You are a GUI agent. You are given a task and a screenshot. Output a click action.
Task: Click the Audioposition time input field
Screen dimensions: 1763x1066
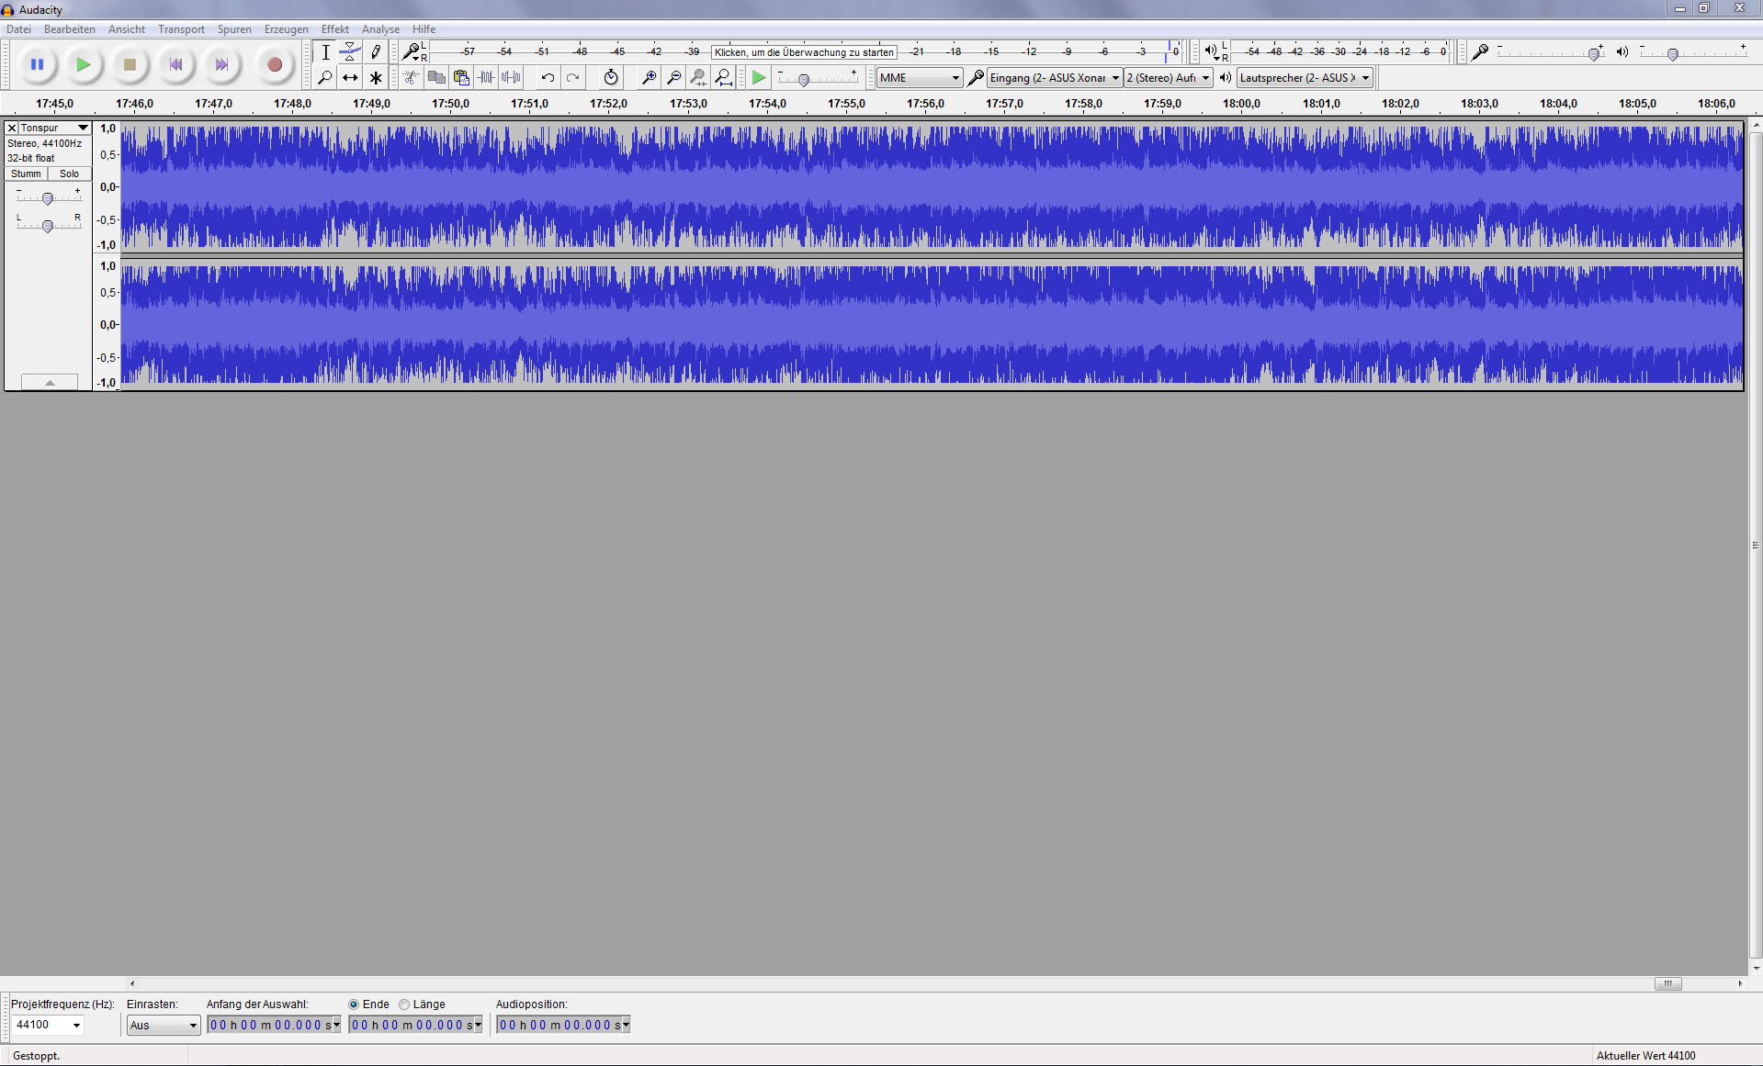pos(559,1025)
